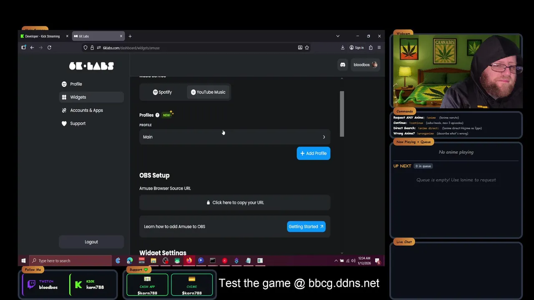Bookmark this page with star icon
Screen dimensions: 534x300
click(x=307, y=47)
